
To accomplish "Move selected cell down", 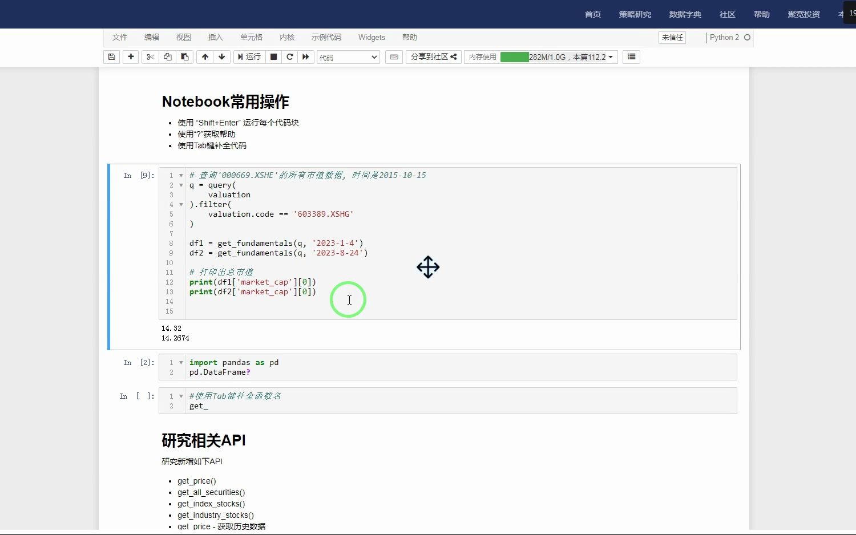I will (x=222, y=57).
